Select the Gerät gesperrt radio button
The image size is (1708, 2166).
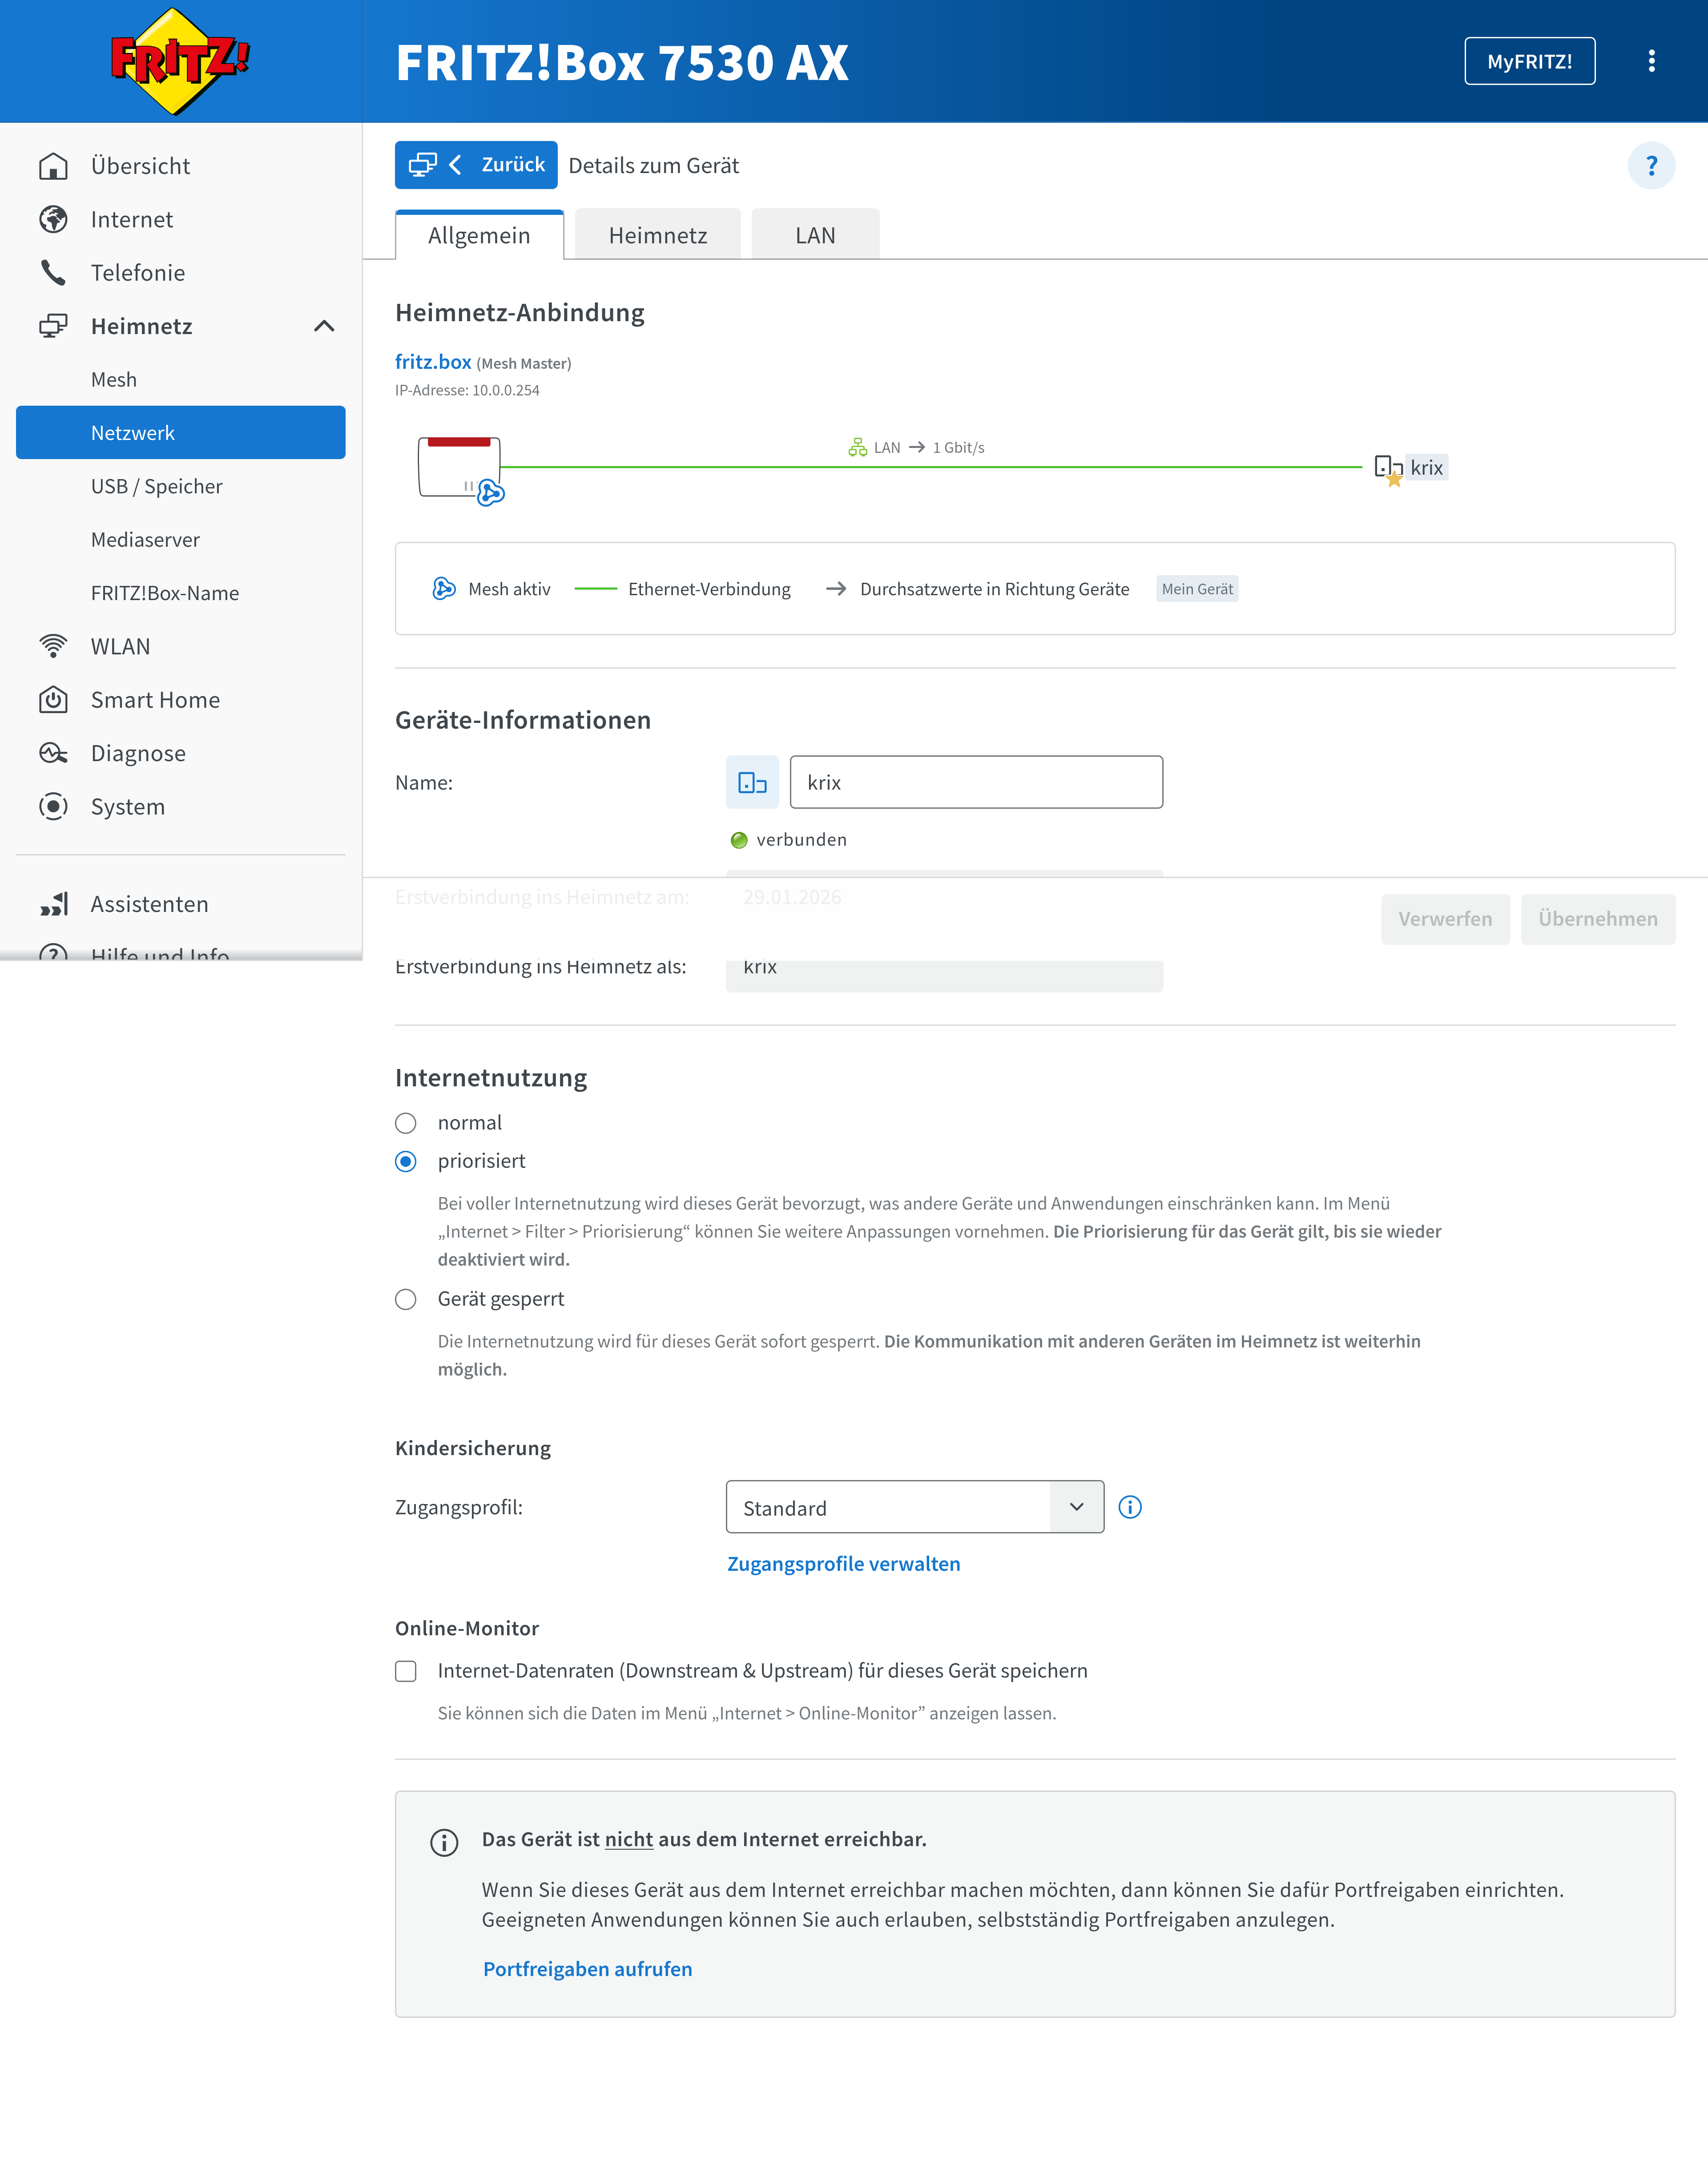pos(406,1299)
